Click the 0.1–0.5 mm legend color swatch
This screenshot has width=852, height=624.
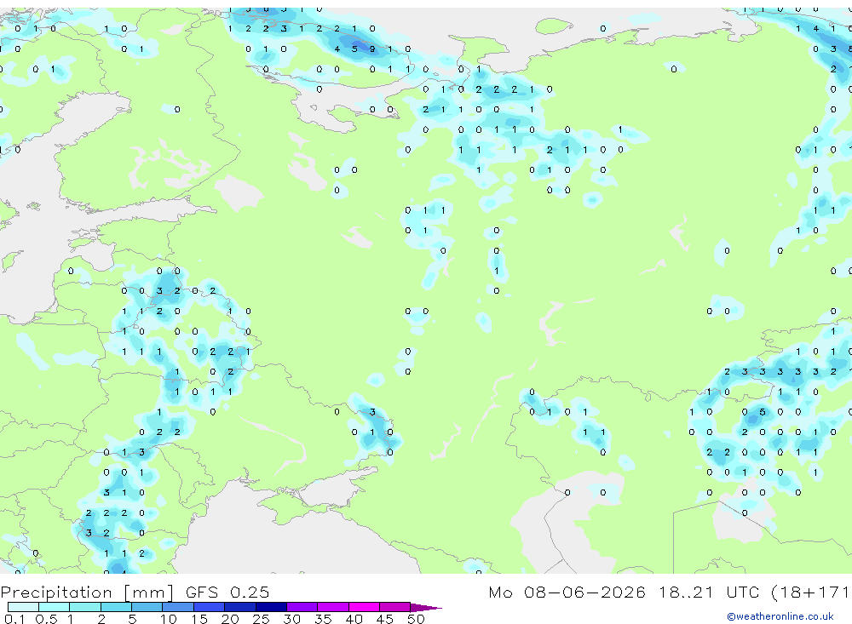coord(23,607)
